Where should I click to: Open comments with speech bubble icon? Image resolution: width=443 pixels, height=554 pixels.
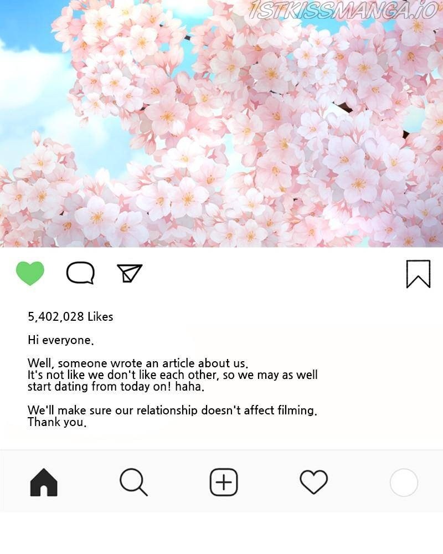coord(80,273)
